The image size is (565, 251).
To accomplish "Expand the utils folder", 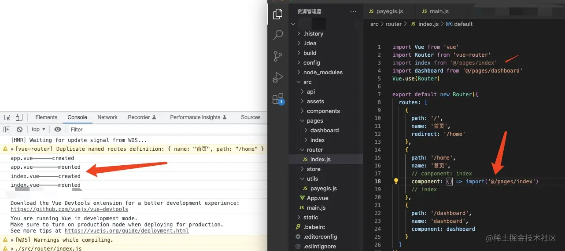I will pyautogui.click(x=326, y=178).
